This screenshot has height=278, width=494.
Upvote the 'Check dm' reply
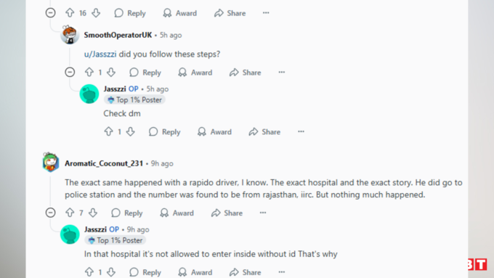click(x=109, y=131)
